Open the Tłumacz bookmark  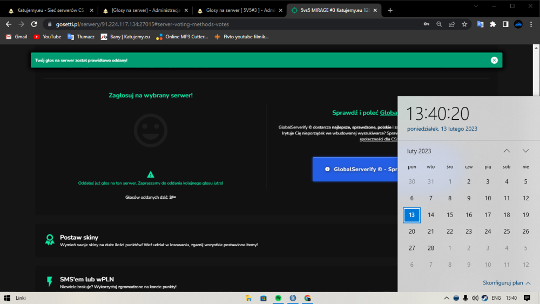point(81,37)
